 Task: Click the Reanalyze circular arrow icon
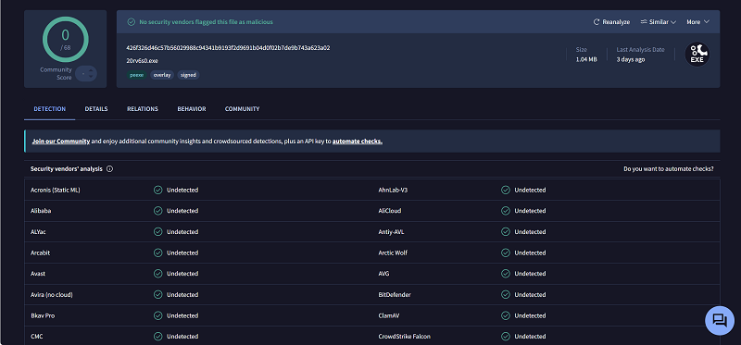pos(597,22)
